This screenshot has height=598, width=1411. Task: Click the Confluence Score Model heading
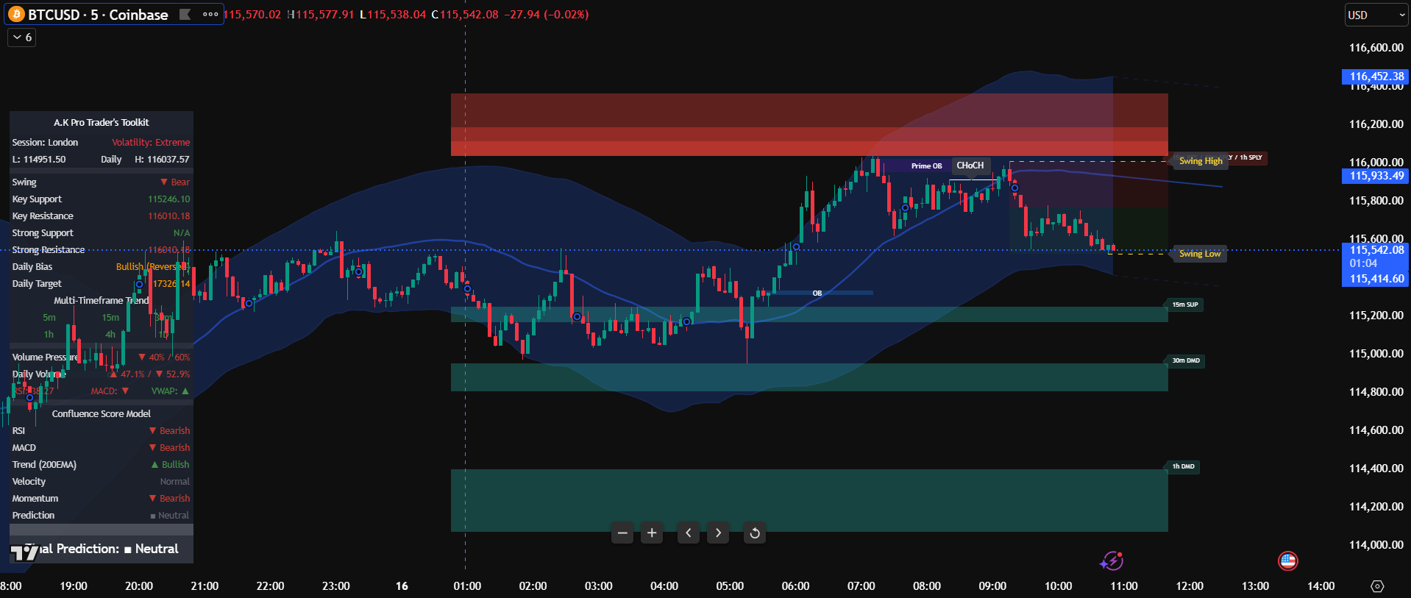pos(102,414)
